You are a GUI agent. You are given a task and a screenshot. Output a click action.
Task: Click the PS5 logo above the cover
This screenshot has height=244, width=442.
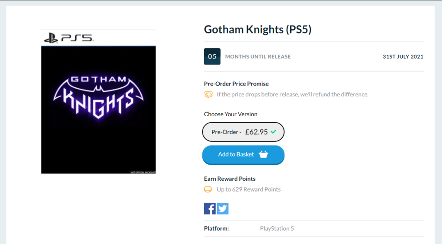(69, 38)
